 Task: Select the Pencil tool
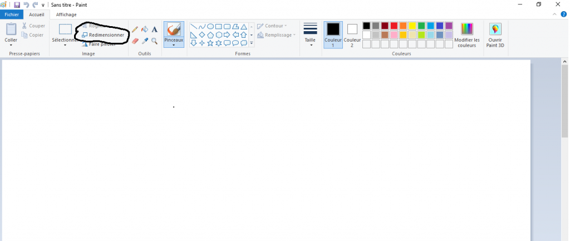pyautogui.click(x=135, y=29)
